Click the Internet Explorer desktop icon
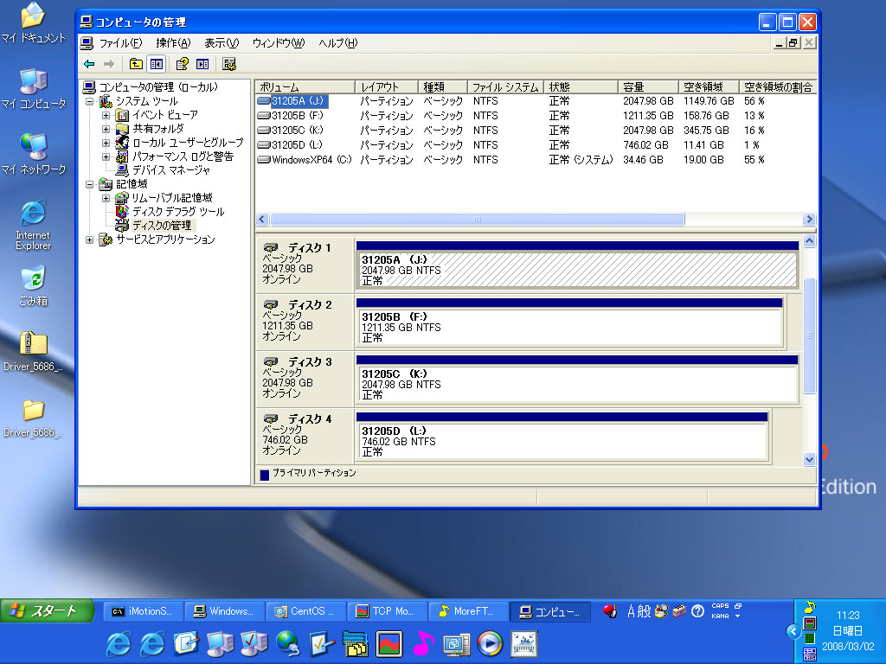Screen dimensions: 886x664 tap(33, 214)
